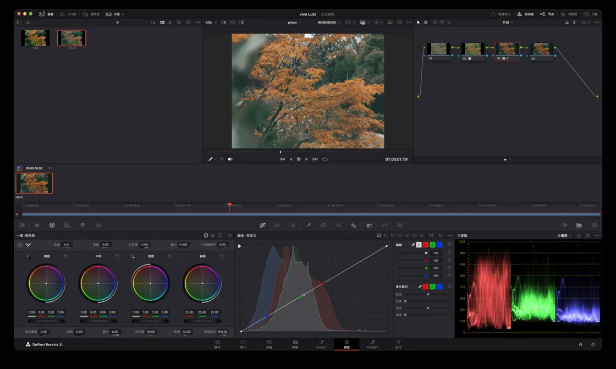Viewport: 616px width, 369px height.
Task: Click the LUT library button in top bar
Action: (68, 14)
